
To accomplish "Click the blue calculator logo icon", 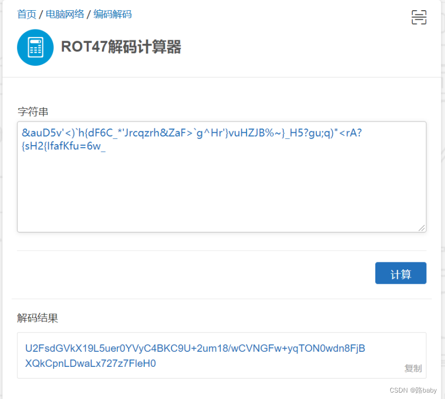I will pos(35,47).
